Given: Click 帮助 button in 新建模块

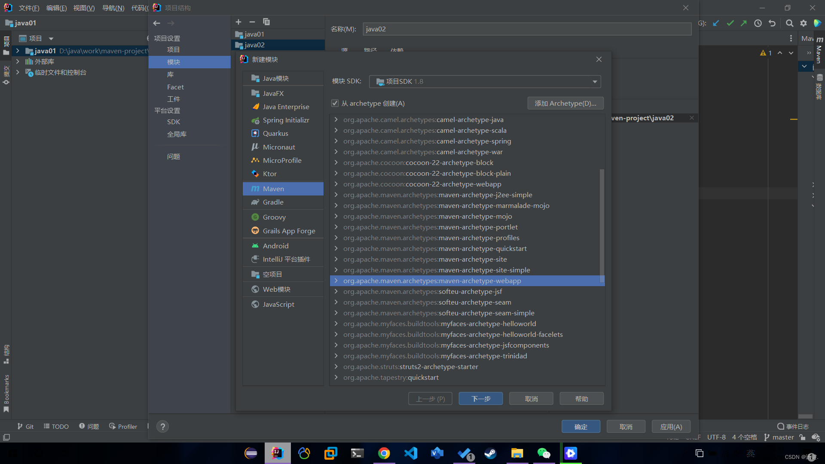Looking at the screenshot, I should [x=581, y=399].
